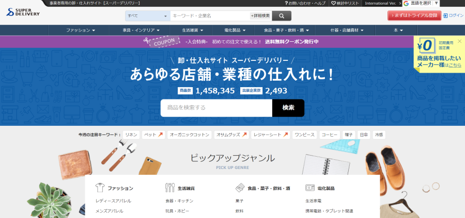Expand the 食品・菓子・飲料・酒 nav menu

click(286, 30)
